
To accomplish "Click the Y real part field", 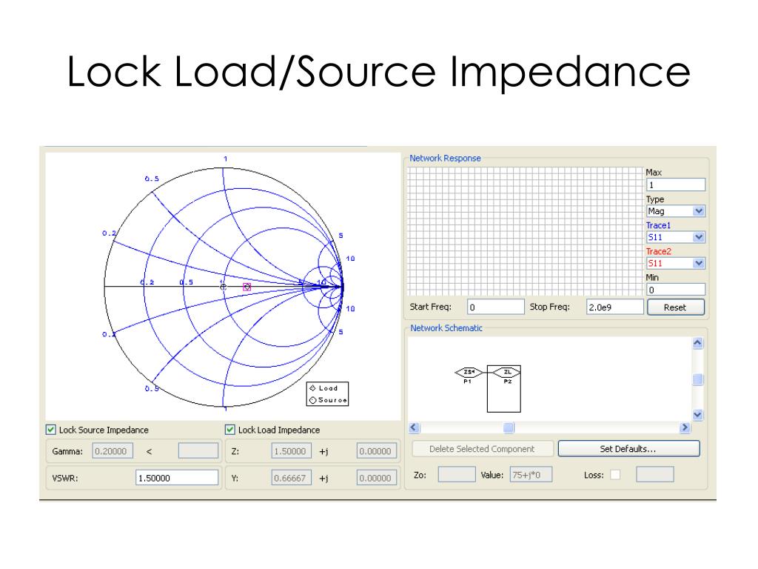I will pyautogui.click(x=292, y=478).
